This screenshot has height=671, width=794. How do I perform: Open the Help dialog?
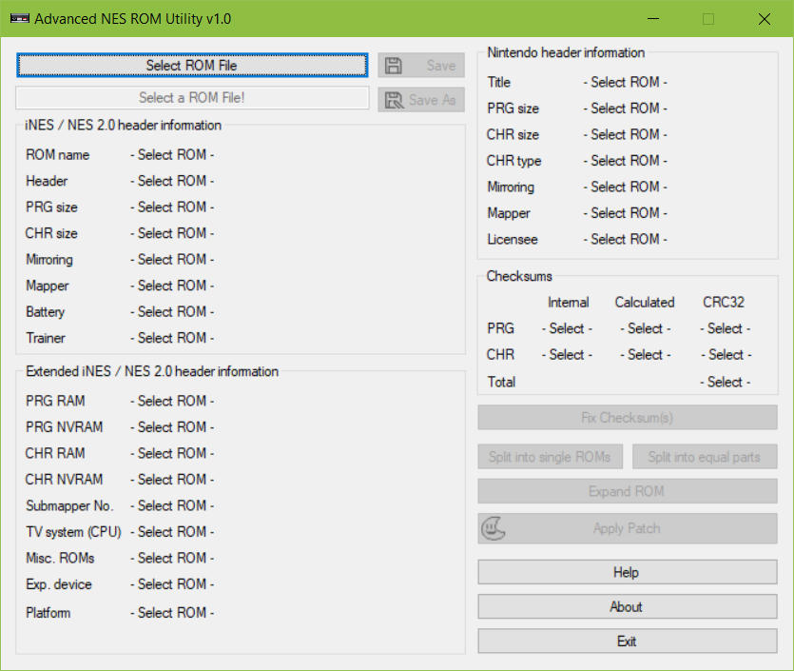(627, 572)
